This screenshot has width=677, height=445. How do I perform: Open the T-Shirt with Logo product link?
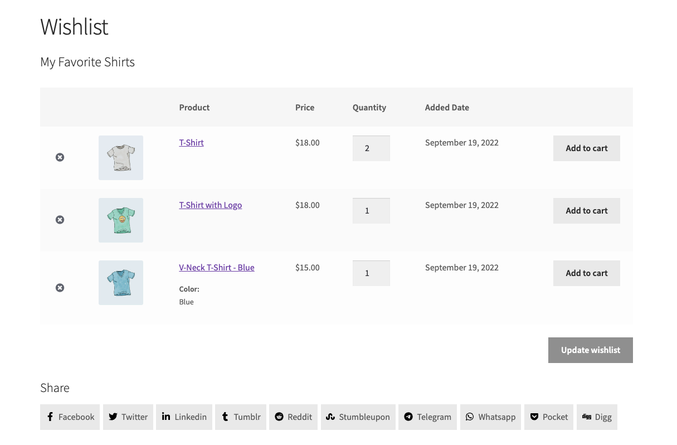tap(210, 205)
